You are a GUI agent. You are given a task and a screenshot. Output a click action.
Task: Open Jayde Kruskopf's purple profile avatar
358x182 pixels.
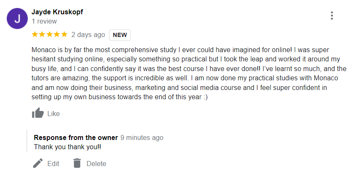pyautogui.click(x=17, y=19)
